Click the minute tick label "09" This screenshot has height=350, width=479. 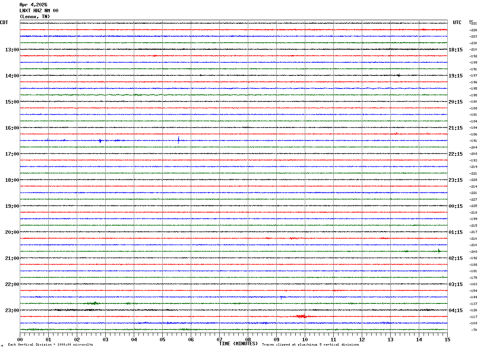pos(277,339)
